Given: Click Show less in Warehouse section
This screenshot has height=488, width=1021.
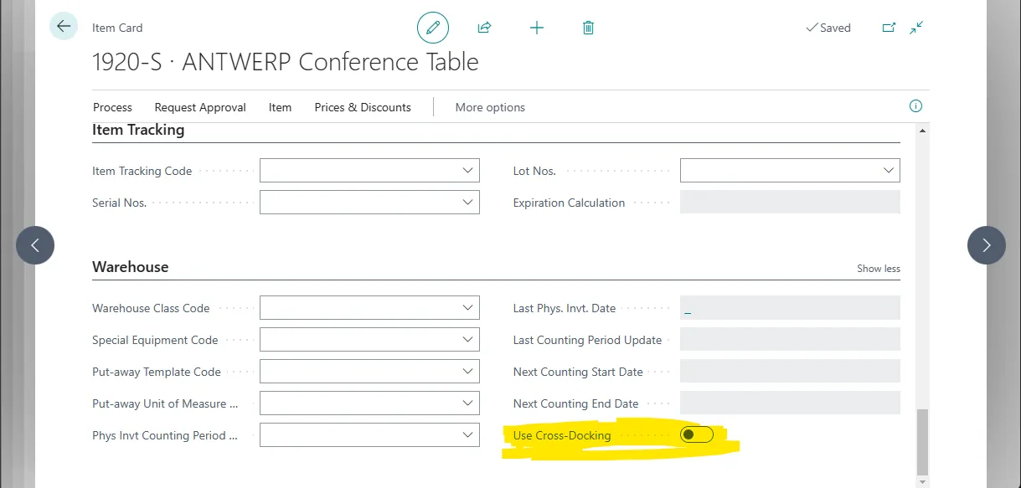Looking at the screenshot, I should pos(879,269).
